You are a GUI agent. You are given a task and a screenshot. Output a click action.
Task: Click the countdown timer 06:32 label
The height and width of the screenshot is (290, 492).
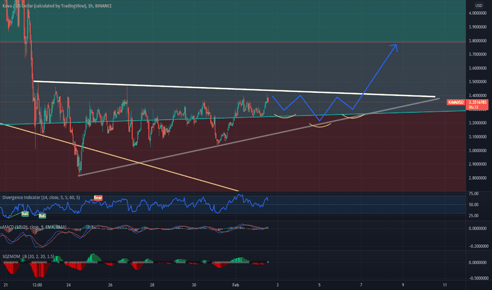(474, 107)
